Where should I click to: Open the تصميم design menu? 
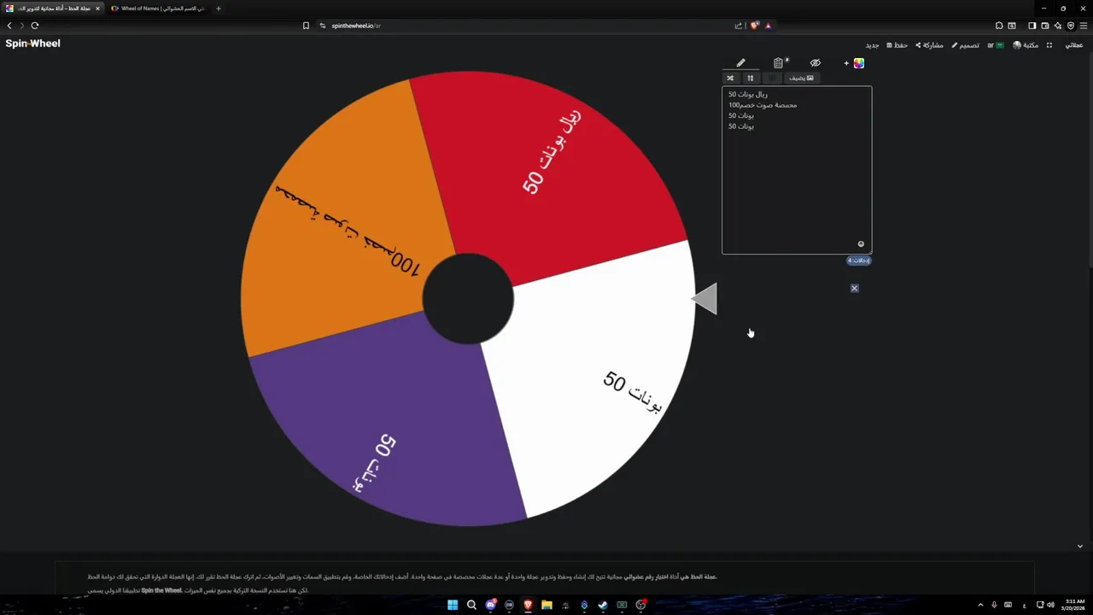[x=966, y=45]
